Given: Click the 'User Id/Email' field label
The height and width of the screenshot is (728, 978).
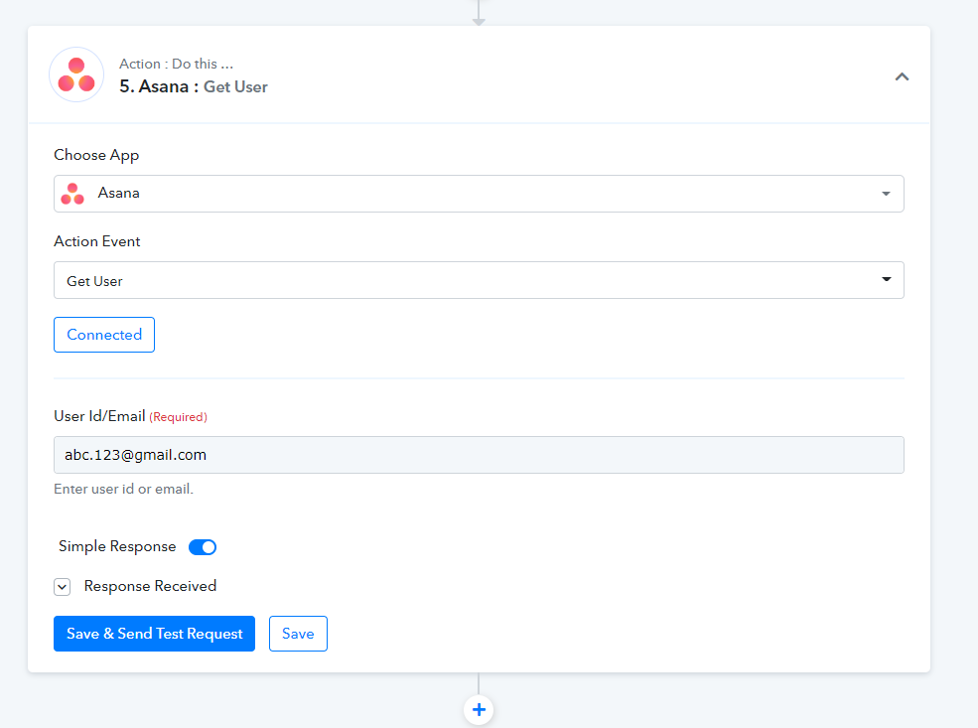Looking at the screenshot, I should 99,416.
